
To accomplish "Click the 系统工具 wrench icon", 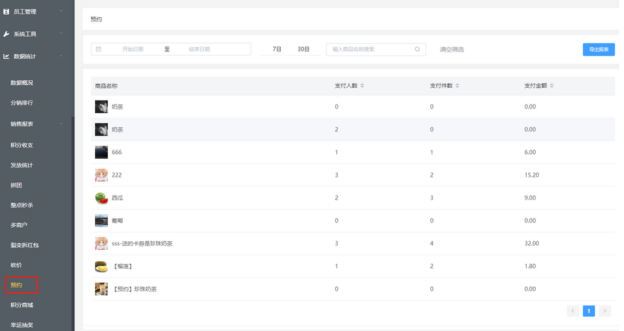I will click(x=7, y=34).
